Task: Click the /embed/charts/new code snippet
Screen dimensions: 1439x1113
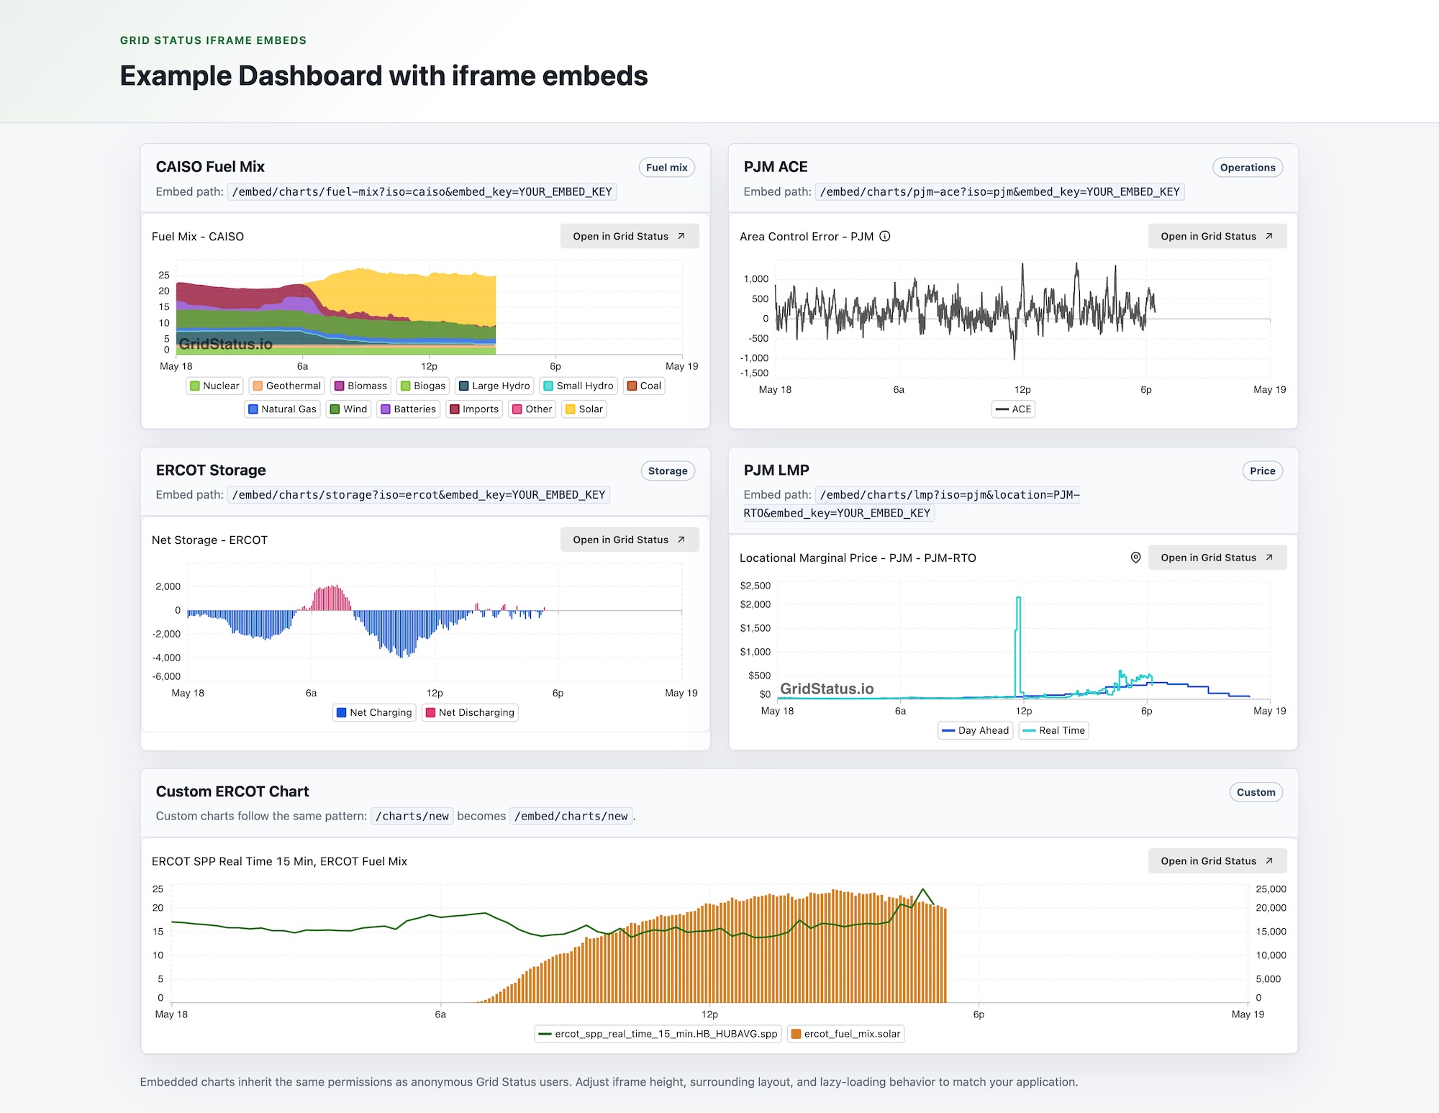Action: (x=571, y=816)
